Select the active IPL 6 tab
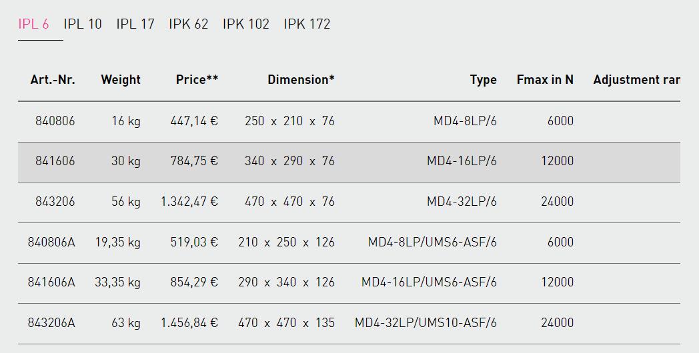Viewport: 699px width, 353px height. (x=33, y=24)
